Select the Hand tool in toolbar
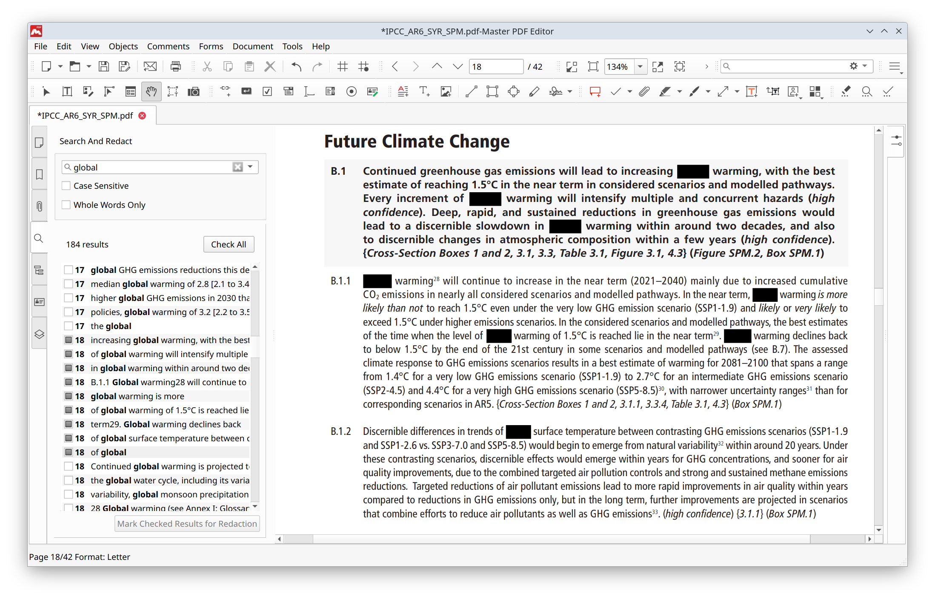935x599 pixels. pos(151,91)
